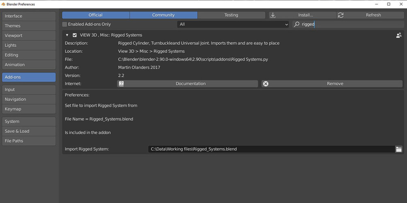Click the search magnifier icon

[x=296, y=24]
